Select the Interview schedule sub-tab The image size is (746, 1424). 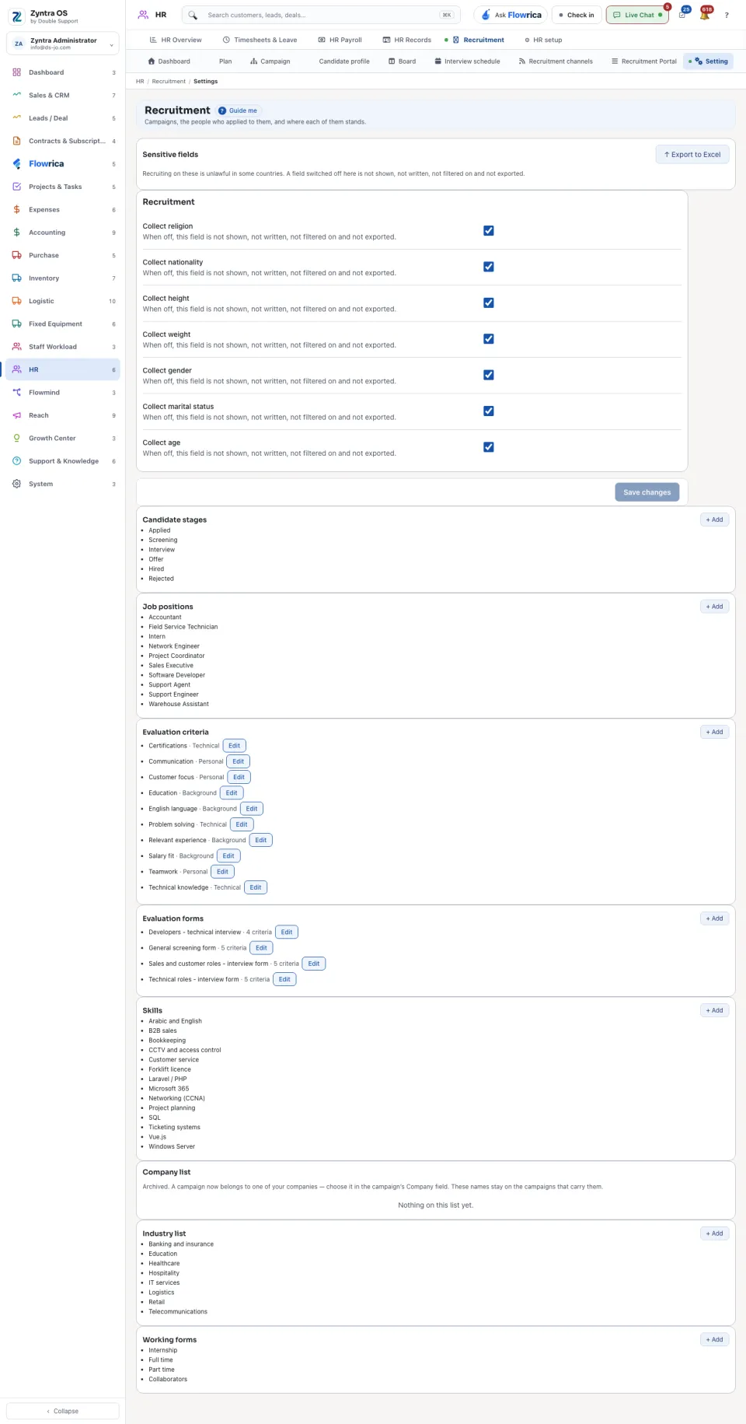click(467, 61)
